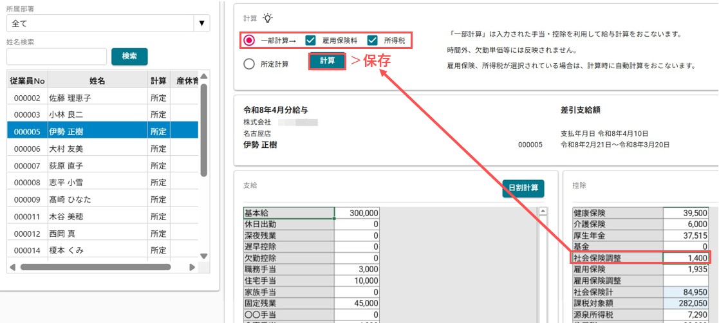Image resolution: width=719 pixels, height=323 pixels.
Task: Select the 一部計算 radio button
Action: tap(249, 41)
